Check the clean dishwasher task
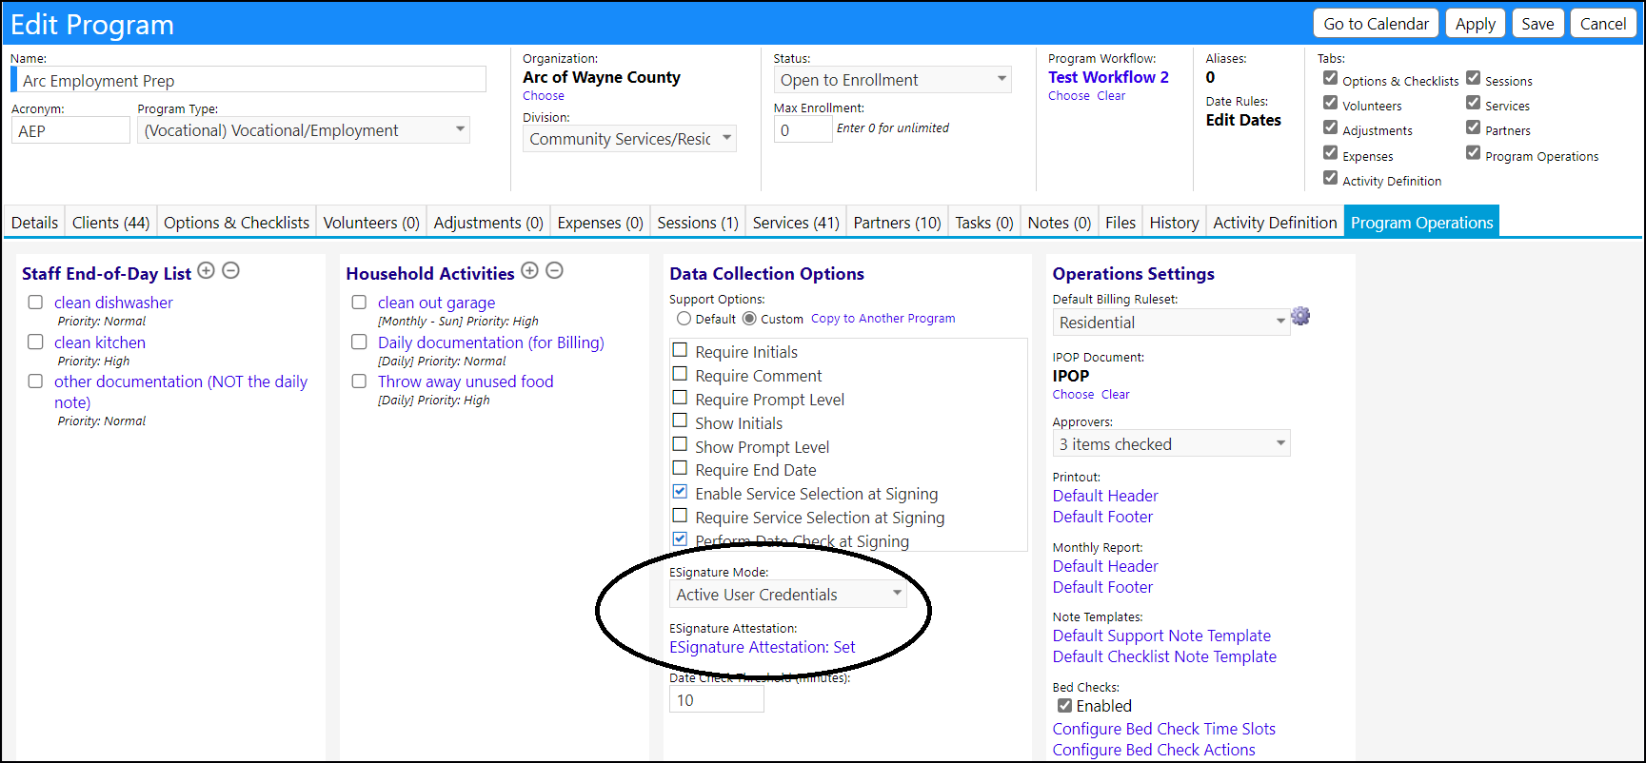Screen dimensions: 1646x763 [35, 303]
